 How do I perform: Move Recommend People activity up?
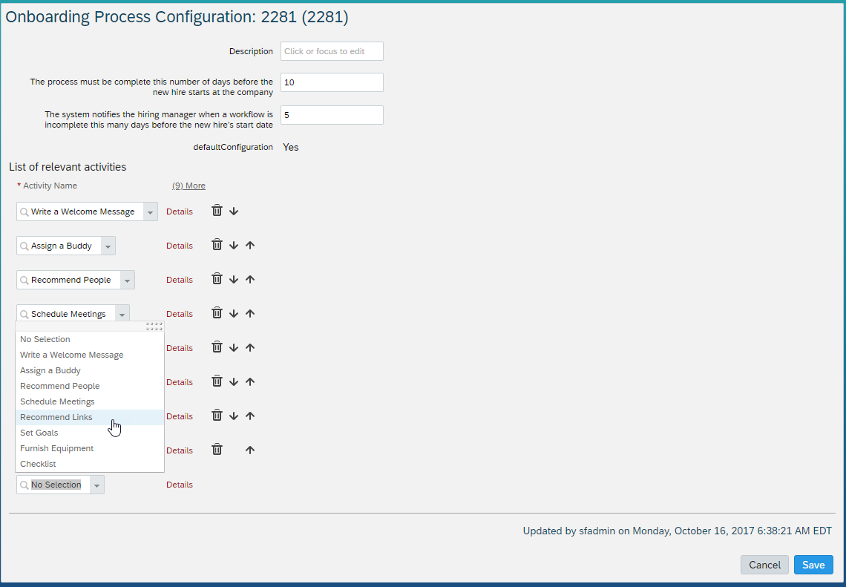pos(250,280)
